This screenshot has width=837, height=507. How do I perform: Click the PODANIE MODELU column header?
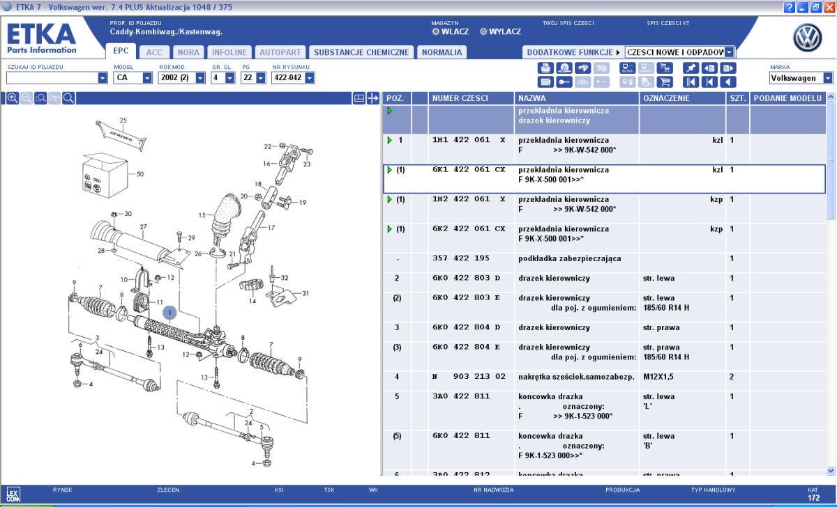[787, 98]
